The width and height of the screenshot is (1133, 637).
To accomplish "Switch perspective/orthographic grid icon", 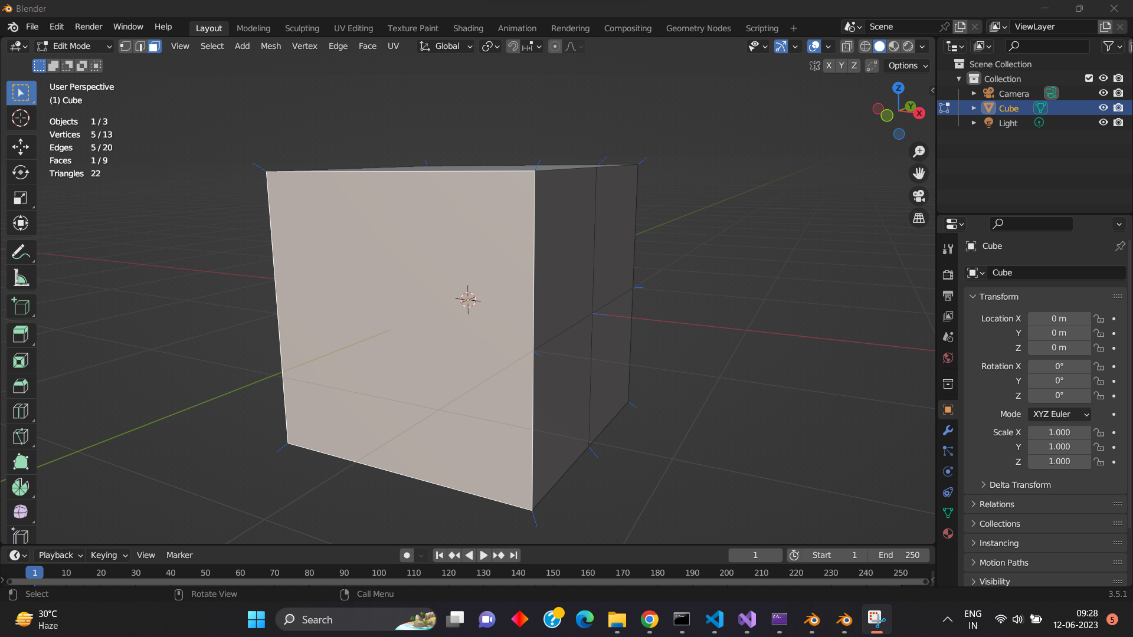I will pyautogui.click(x=919, y=218).
